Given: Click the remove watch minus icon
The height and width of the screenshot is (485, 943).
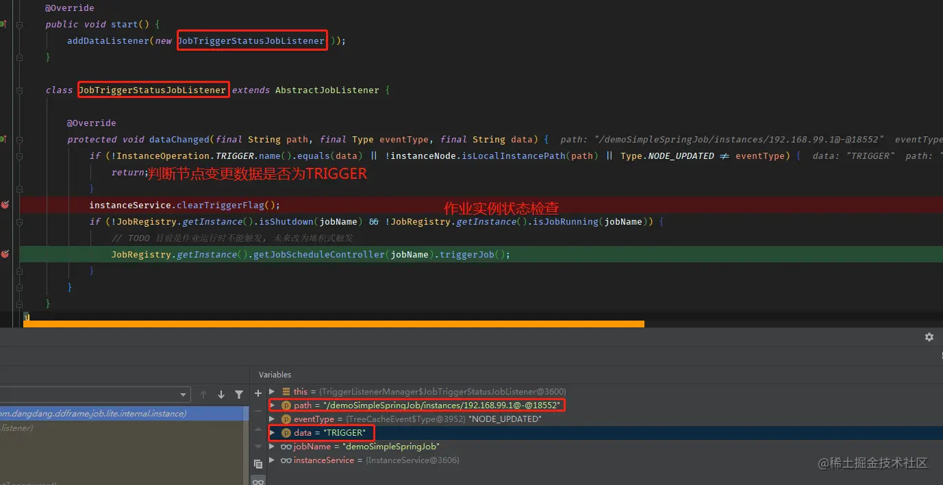Looking at the screenshot, I should [258, 411].
